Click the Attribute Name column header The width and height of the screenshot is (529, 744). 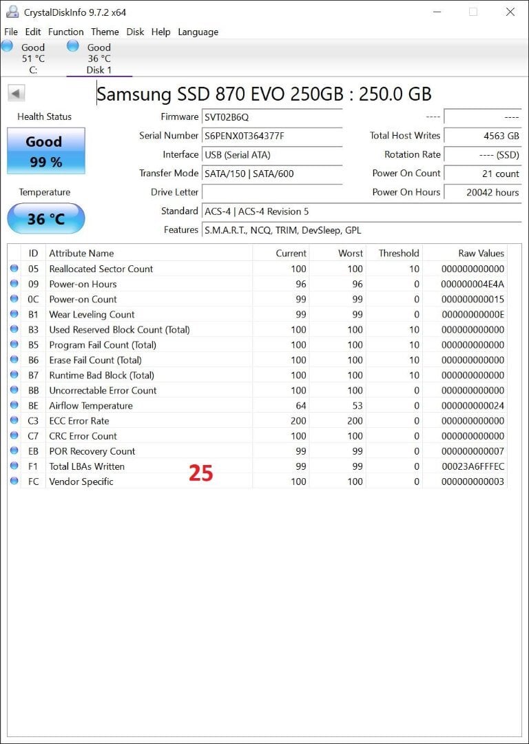pos(149,253)
